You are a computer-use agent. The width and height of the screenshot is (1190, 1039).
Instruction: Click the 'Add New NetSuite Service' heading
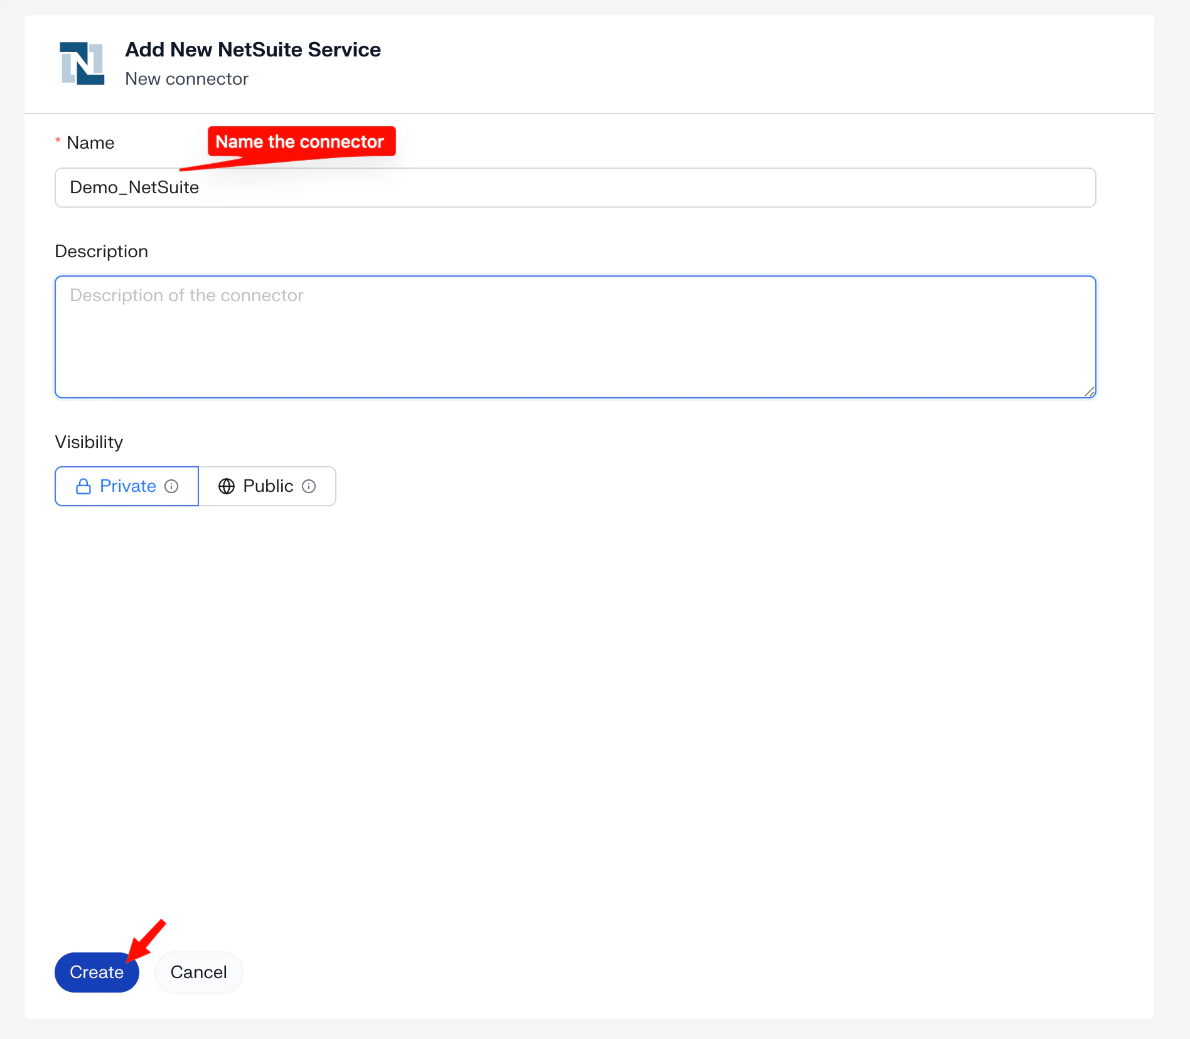click(253, 50)
